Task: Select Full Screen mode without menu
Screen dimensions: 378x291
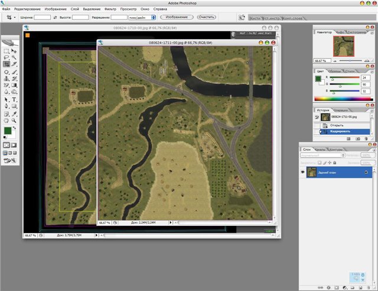Action: click(x=15, y=153)
